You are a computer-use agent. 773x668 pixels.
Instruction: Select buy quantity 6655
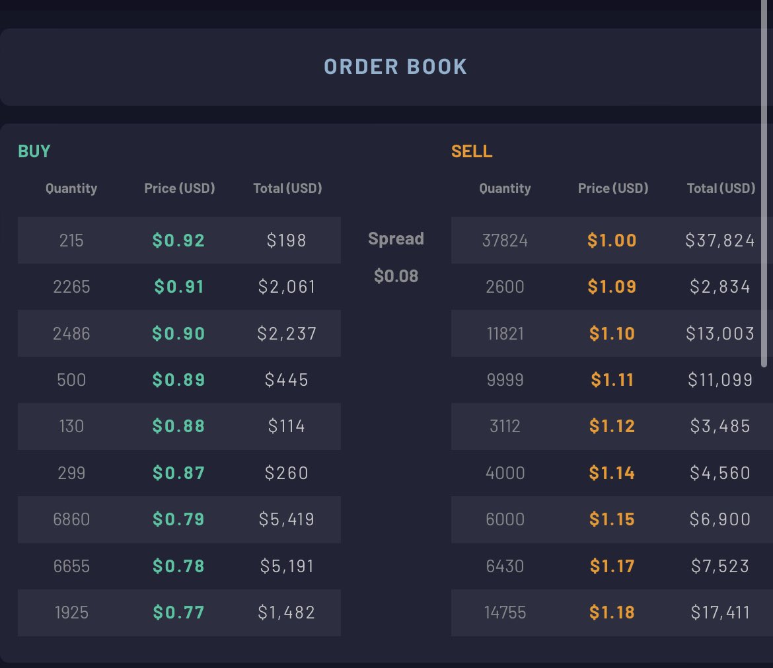[71, 566]
